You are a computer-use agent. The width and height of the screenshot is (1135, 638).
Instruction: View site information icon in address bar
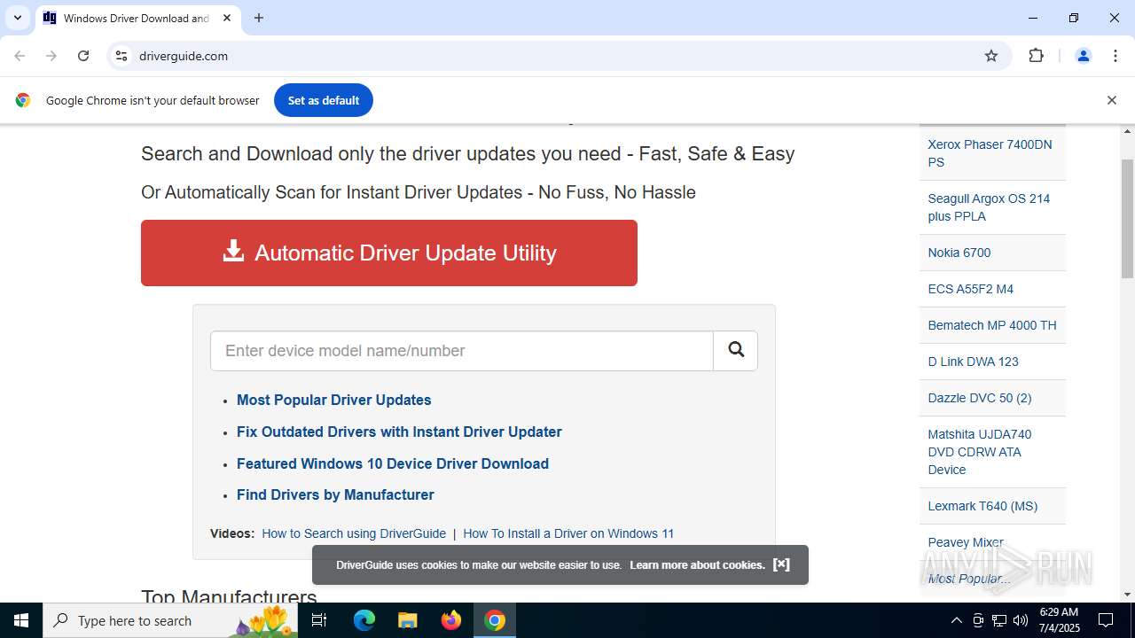point(121,56)
